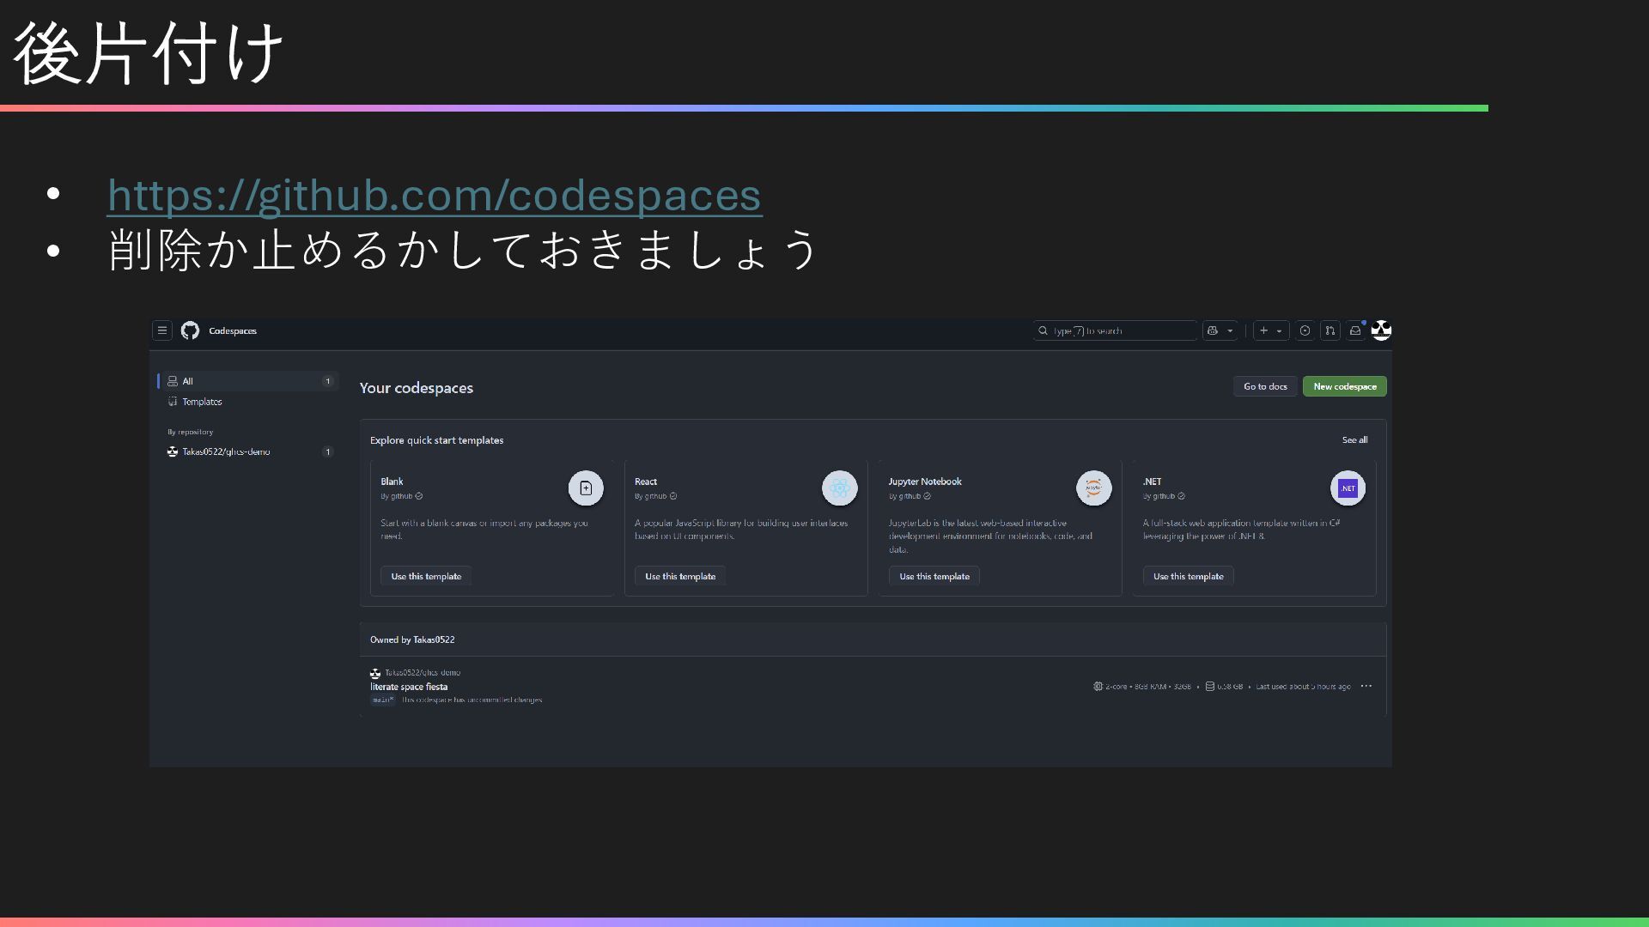Image resolution: width=1649 pixels, height=927 pixels.
Task: Click the 'Type / to search' field
Action: (x=1115, y=330)
